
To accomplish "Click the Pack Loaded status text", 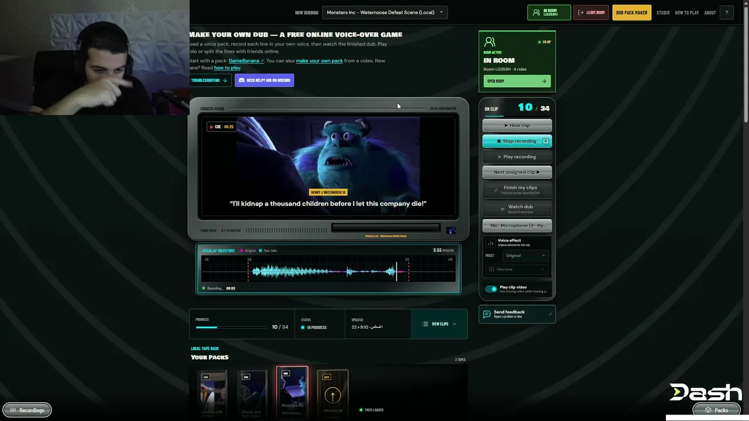I will (374, 410).
